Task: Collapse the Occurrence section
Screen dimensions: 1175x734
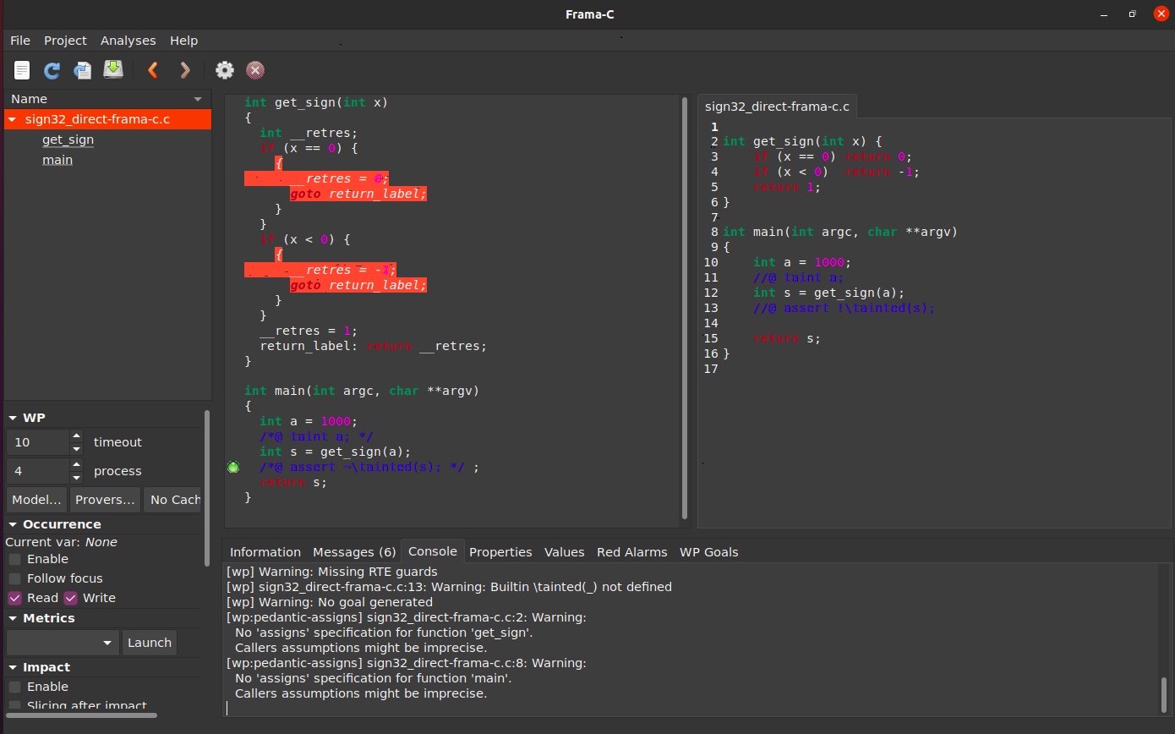Action: [x=13, y=524]
